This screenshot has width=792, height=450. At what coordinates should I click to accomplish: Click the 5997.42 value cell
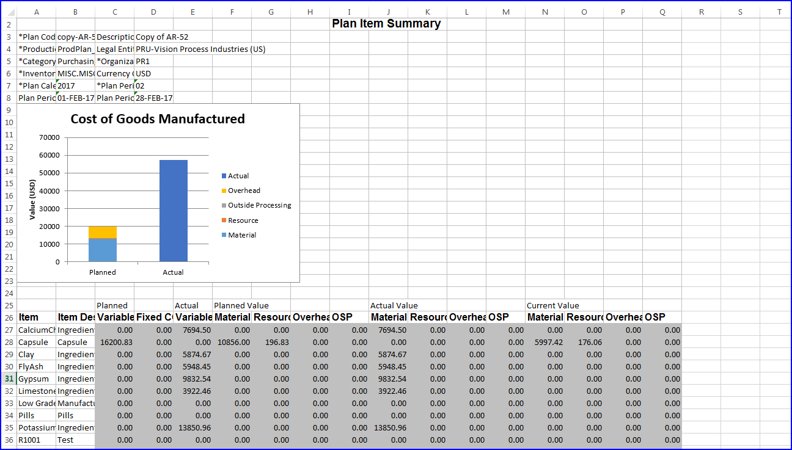545,342
